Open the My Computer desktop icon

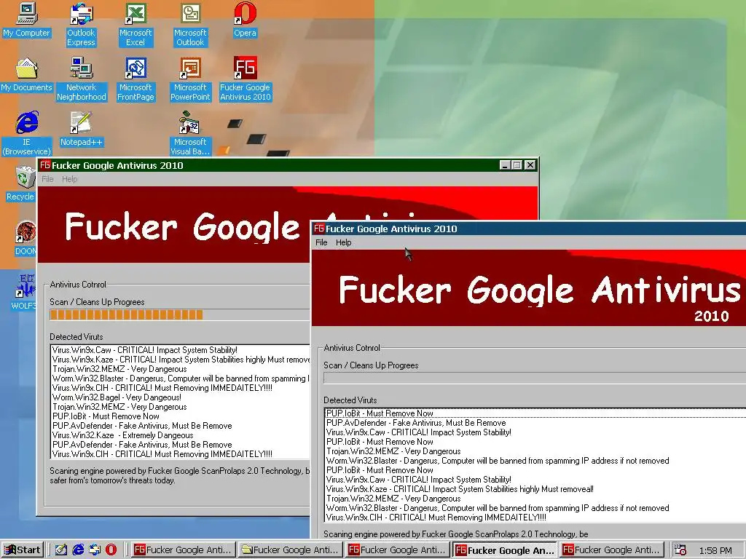coord(27,20)
